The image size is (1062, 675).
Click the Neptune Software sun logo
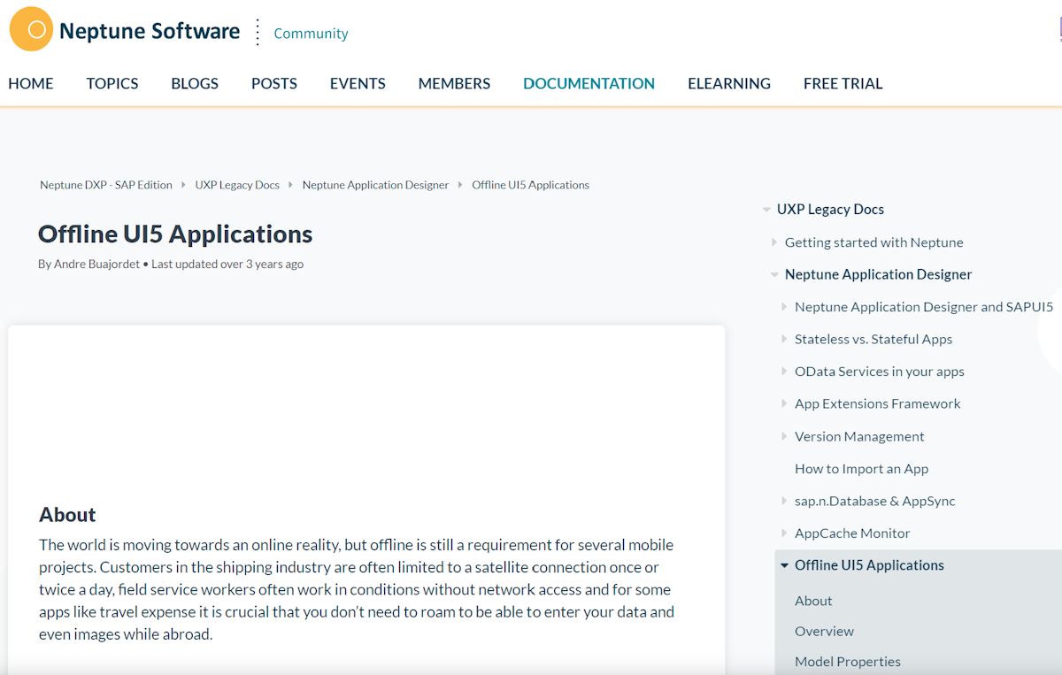pos(31,29)
